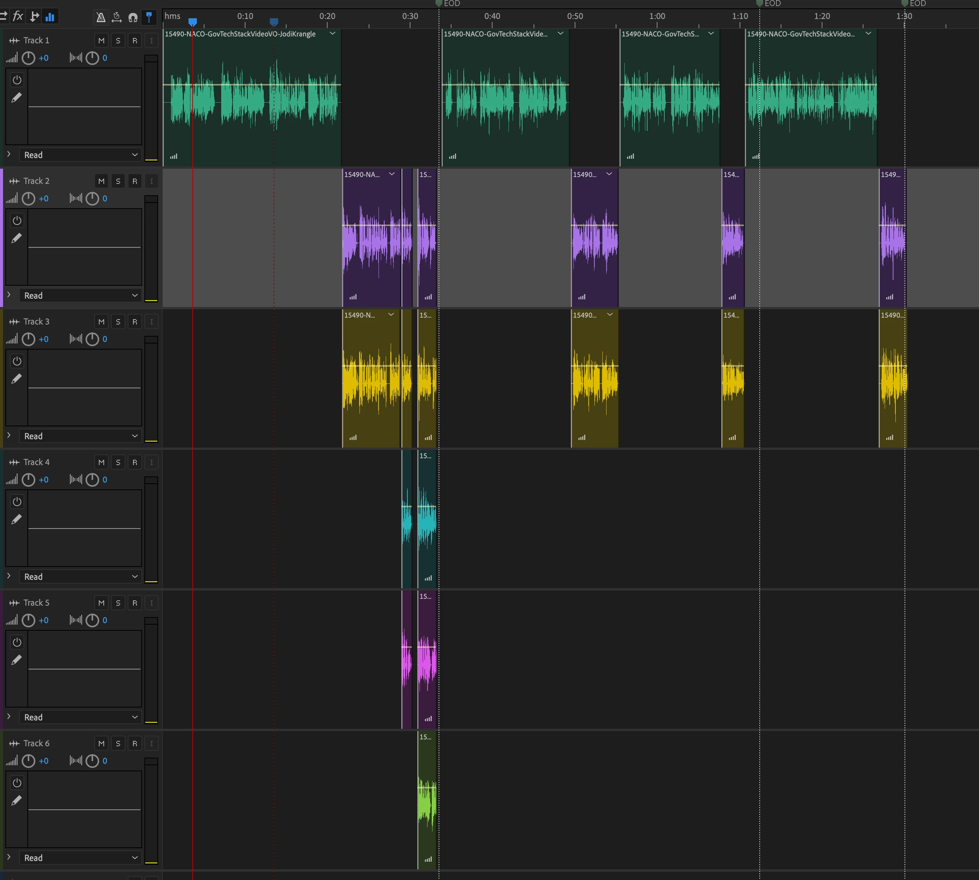The width and height of the screenshot is (979, 880).
Task: Toggle the power button on Track 5
Action: point(17,642)
